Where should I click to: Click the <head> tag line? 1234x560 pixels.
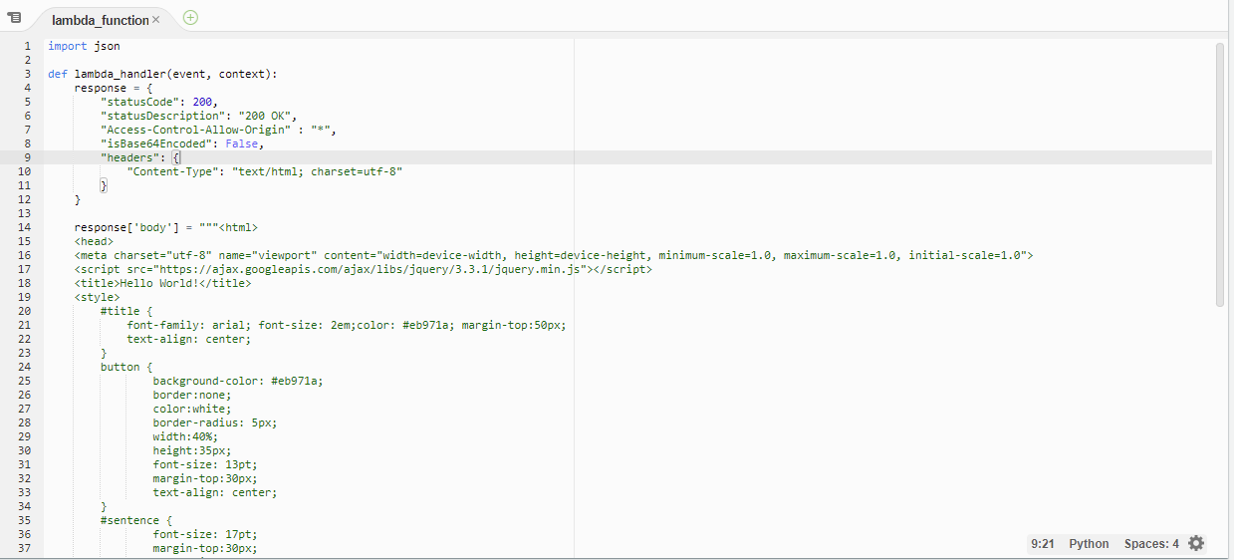pyautogui.click(x=94, y=241)
